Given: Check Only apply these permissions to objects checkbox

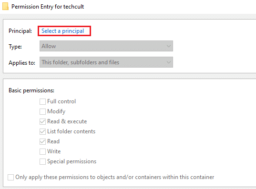Looking at the screenshot, I should [x=10, y=177].
